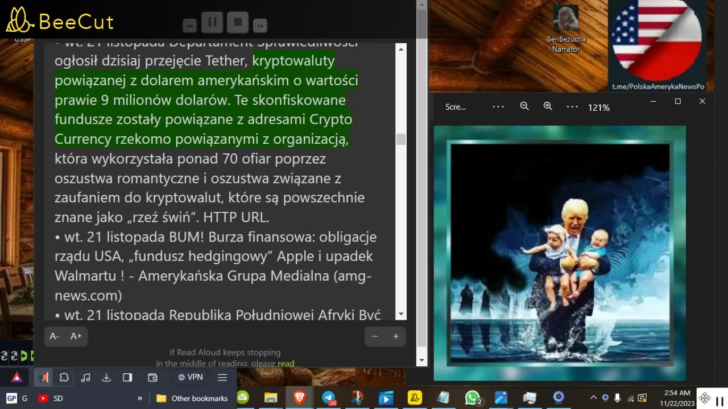Open the GP 'G' bookmark
The width and height of the screenshot is (728, 409).
[17, 398]
